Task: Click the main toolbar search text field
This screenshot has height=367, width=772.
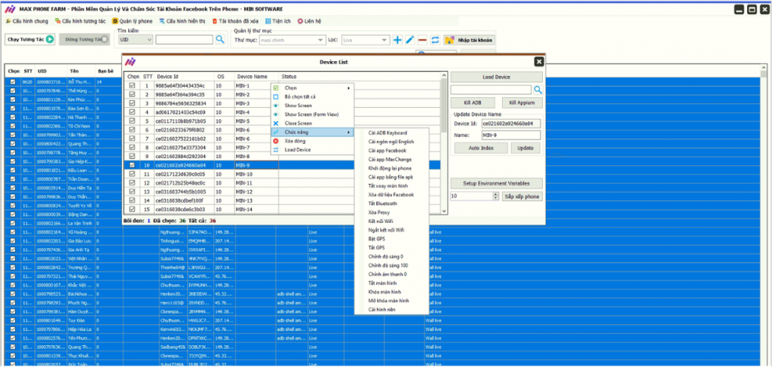Action: (x=184, y=40)
